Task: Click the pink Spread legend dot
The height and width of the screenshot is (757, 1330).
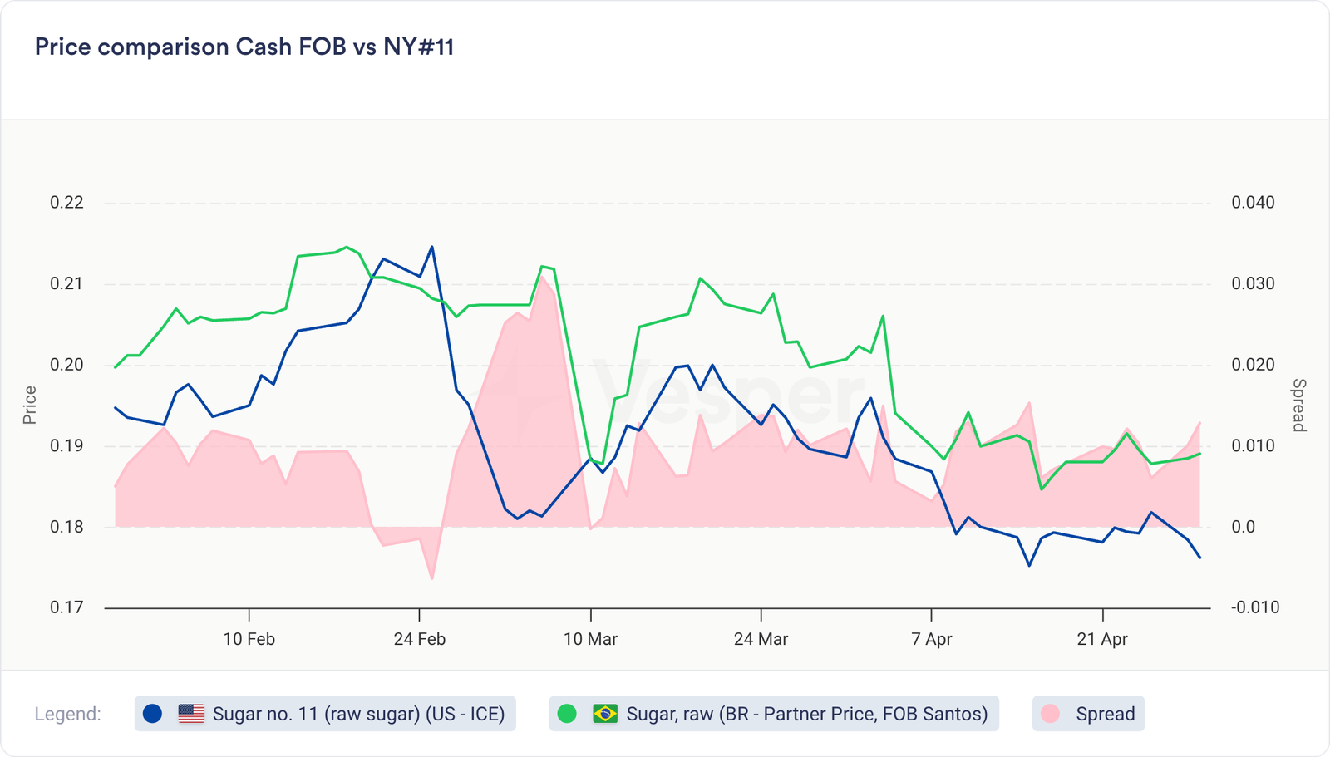Action: point(1050,714)
